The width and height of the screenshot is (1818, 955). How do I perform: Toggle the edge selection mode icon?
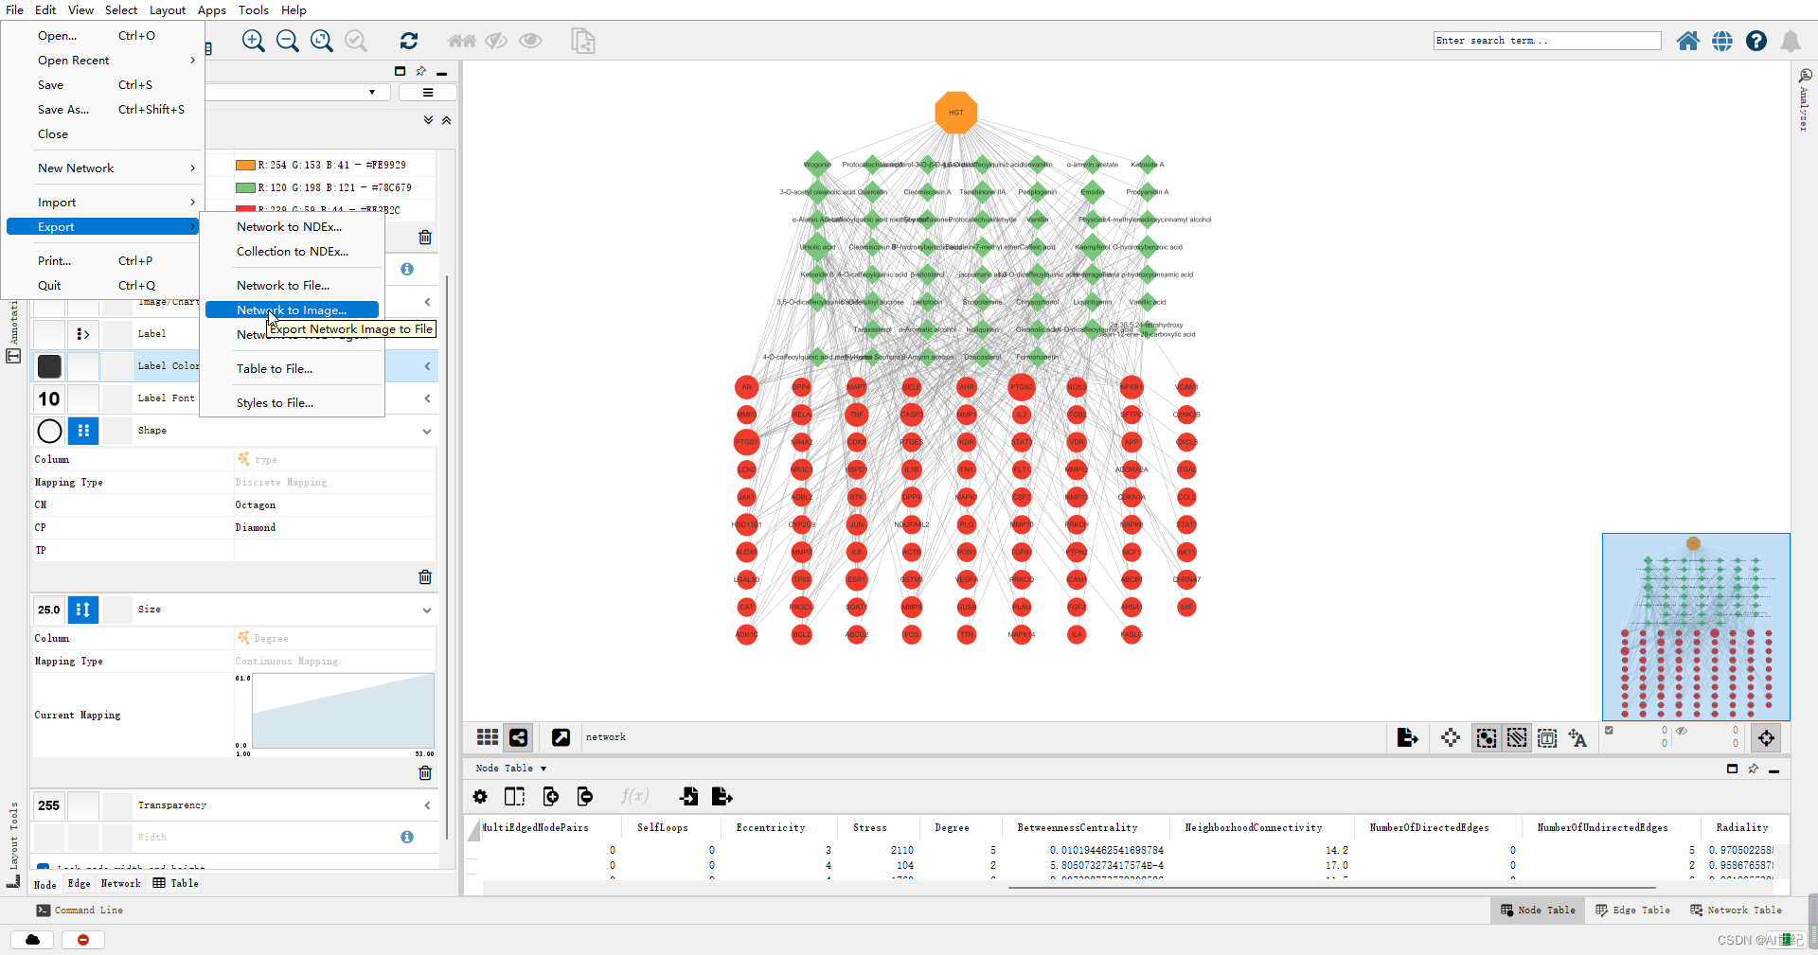(1517, 738)
